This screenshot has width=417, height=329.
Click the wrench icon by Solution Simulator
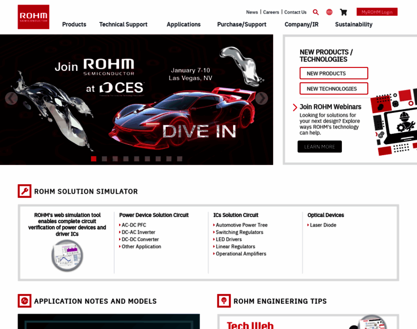[x=25, y=191]
